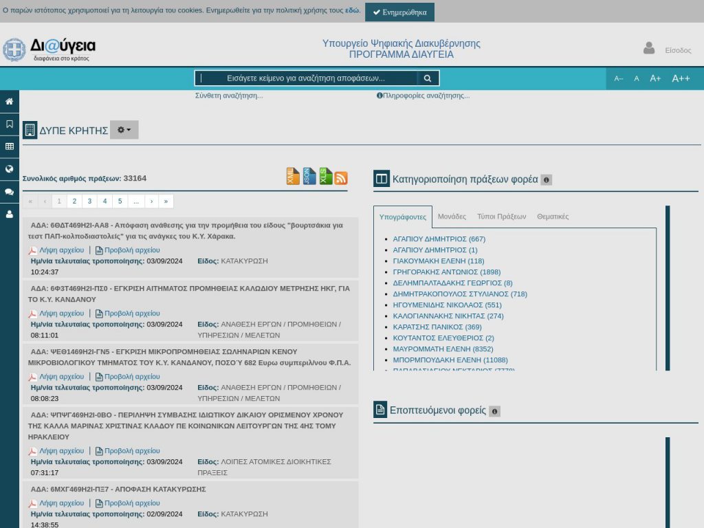Select the Τύποι Πράξεων tab

501,217
